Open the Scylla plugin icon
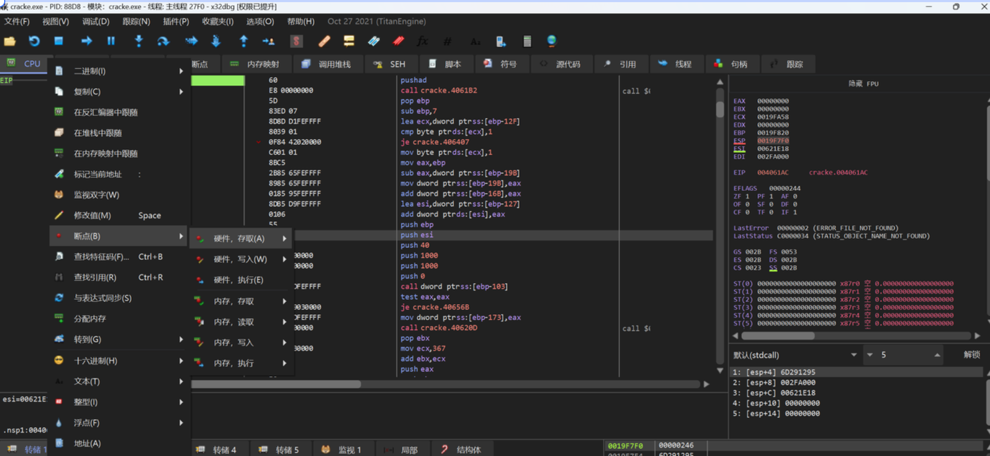 click(x=296, y=41)
